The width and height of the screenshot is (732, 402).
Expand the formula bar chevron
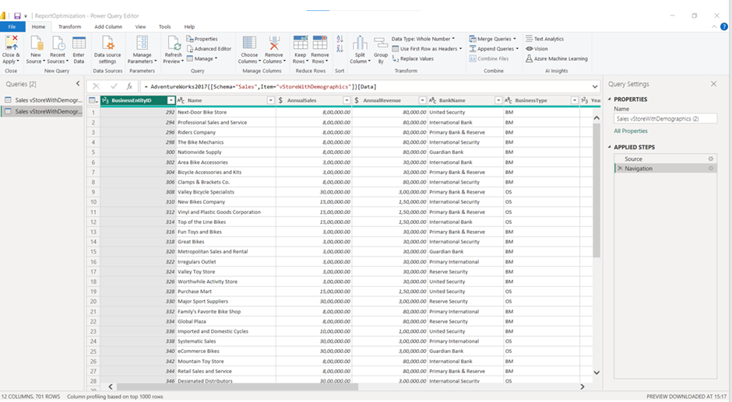[x=596, y=87]
